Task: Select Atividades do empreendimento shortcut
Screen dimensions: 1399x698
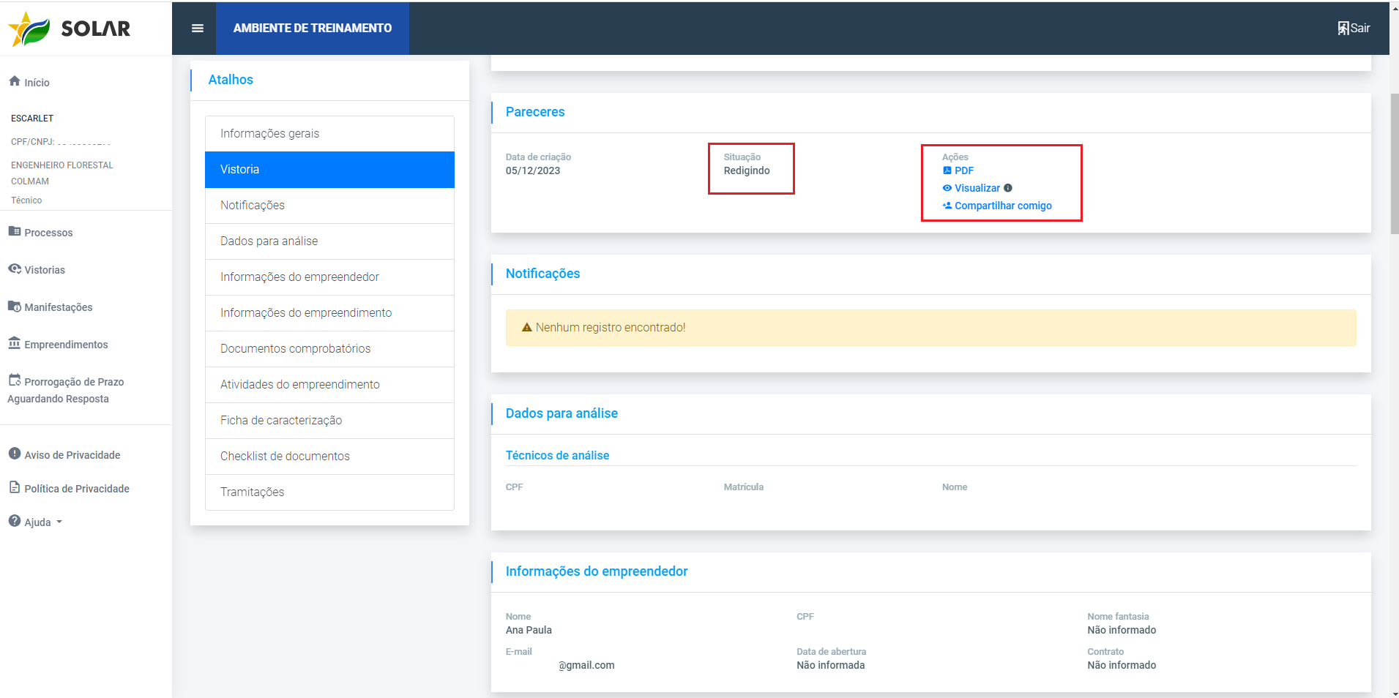Action: pyautogui.click(x=329, y=385)
